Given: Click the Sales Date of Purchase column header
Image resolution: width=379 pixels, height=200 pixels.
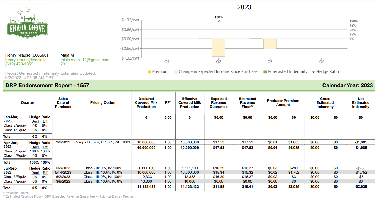Looking at the screenshot, I should point(63,103).
